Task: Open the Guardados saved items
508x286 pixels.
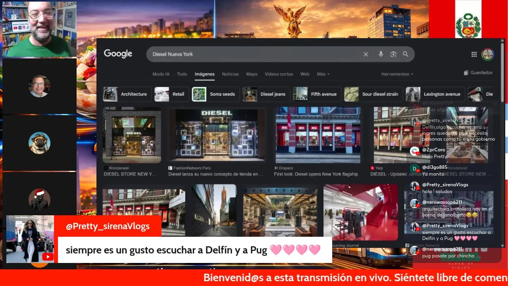Action: click(x=478, y=73)
